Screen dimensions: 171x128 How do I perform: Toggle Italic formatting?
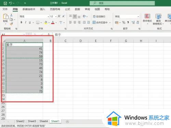[26, 23]
